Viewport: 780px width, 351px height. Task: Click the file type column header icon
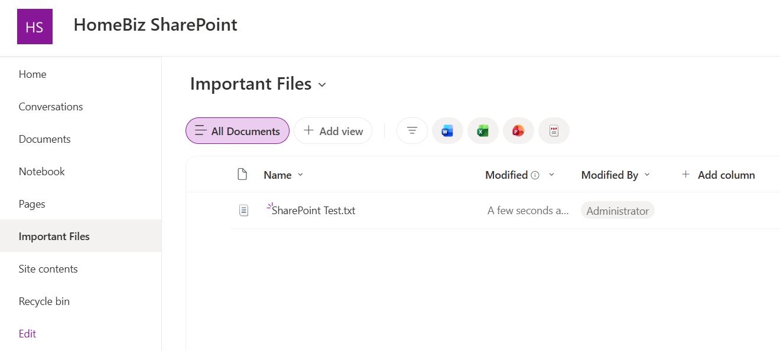click(242, 175)
